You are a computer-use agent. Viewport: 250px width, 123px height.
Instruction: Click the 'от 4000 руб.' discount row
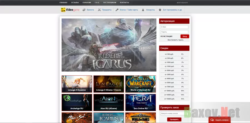pos(174,78)
